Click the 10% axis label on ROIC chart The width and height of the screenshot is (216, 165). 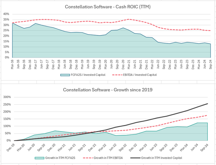point(6,47)
